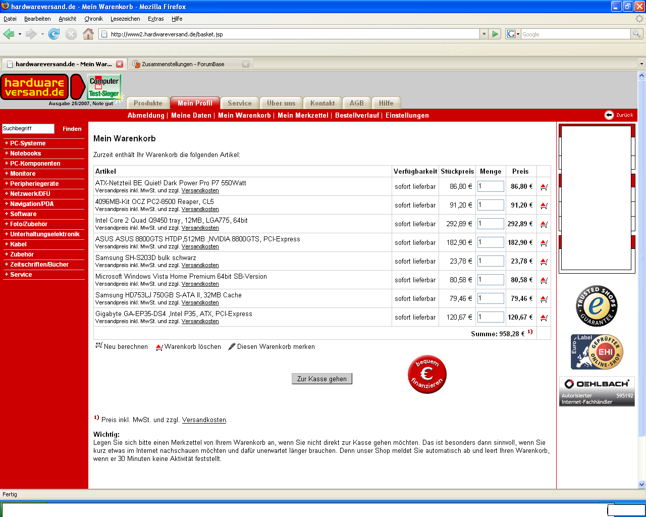The height and width of the screenshot is (517, 646).
Task: Click the Zur Kasse gehen button
Action: [x=322, y=379]
